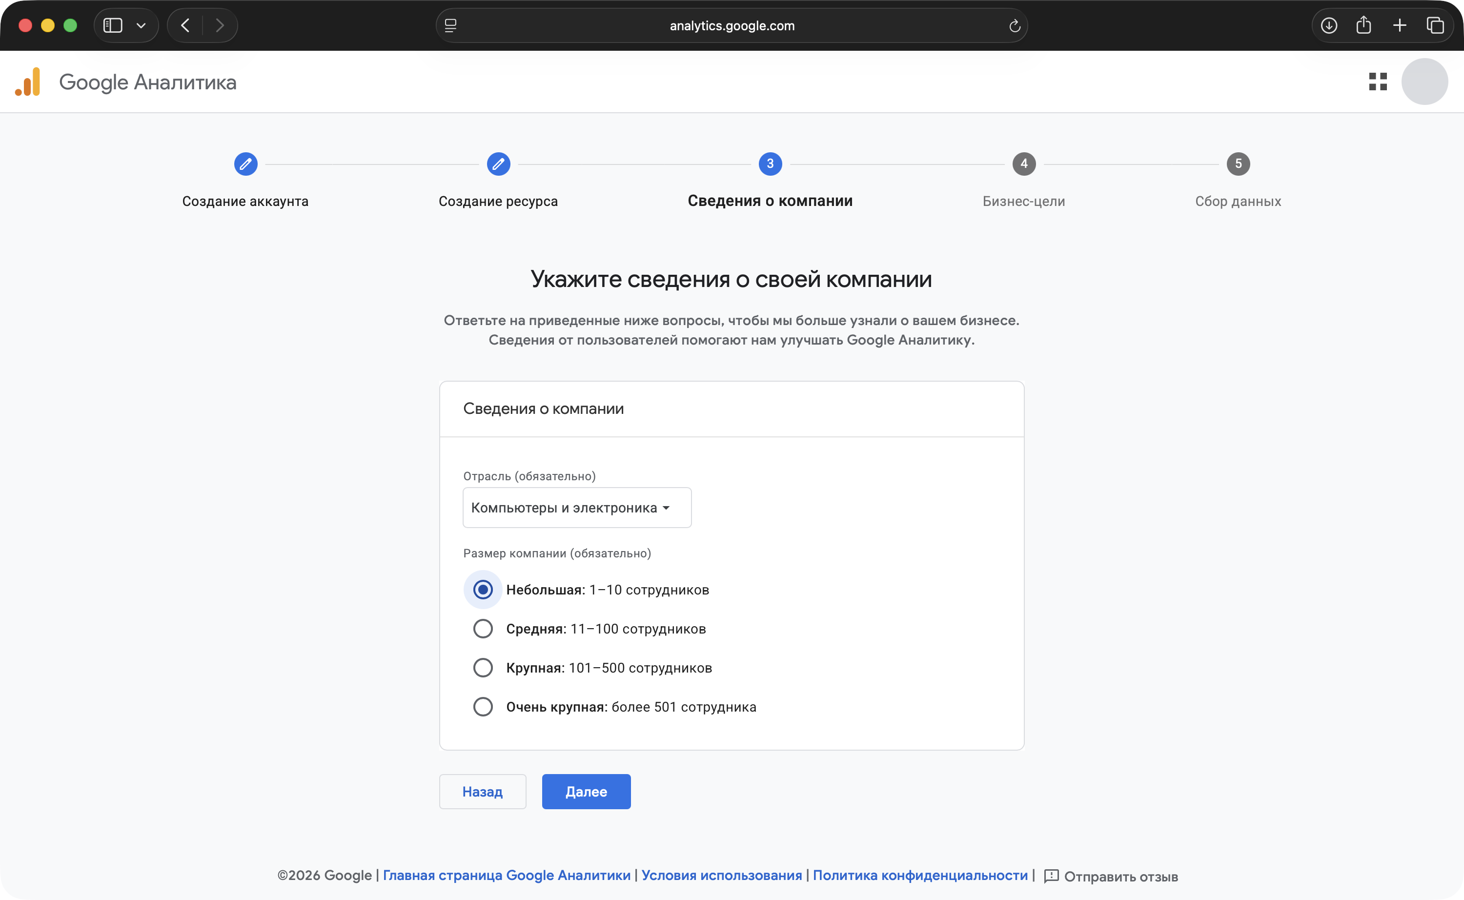
Task: Go forward with the browser forward arrow
Action: pos(220,25)
